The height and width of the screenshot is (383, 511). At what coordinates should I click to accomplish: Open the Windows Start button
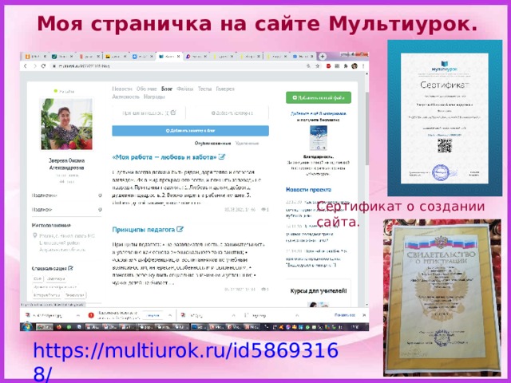pyautogui.click(x=27, y=326)
